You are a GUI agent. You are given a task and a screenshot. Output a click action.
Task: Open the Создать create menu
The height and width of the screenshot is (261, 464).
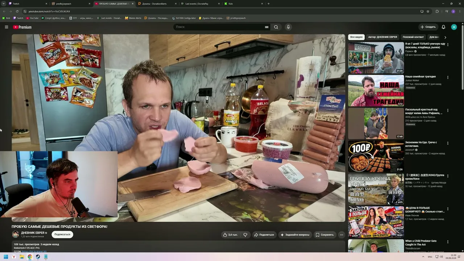coord(428,27)
